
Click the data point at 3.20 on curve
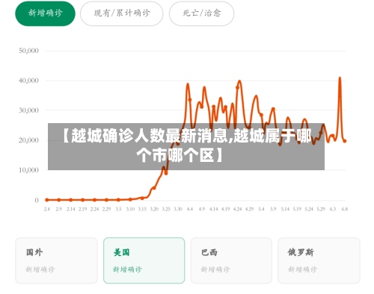[154, 188]
